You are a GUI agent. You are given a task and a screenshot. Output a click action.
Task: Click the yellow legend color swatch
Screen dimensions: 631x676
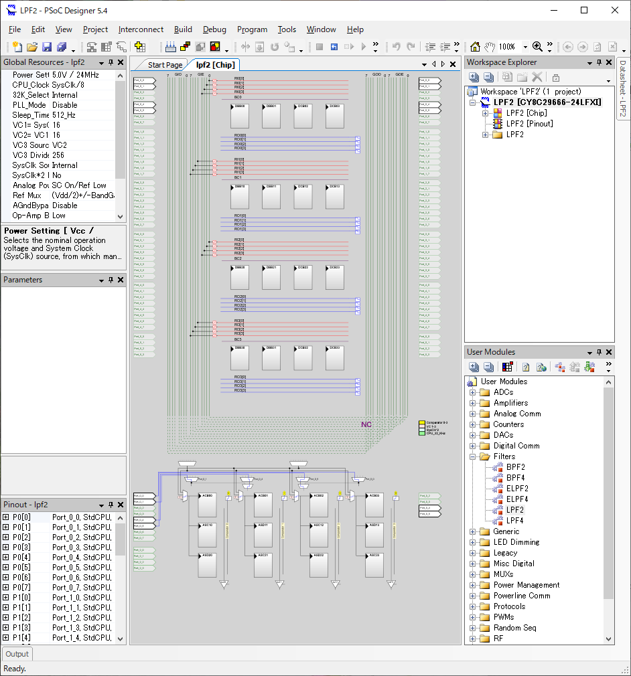point(422,422)
